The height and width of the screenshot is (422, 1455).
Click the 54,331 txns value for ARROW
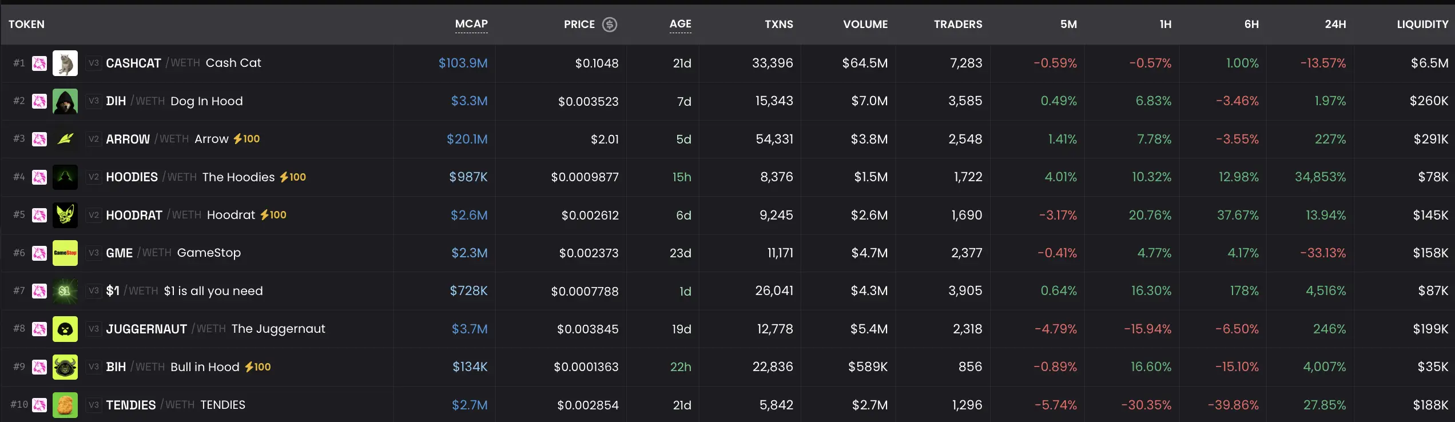point(774,139)
